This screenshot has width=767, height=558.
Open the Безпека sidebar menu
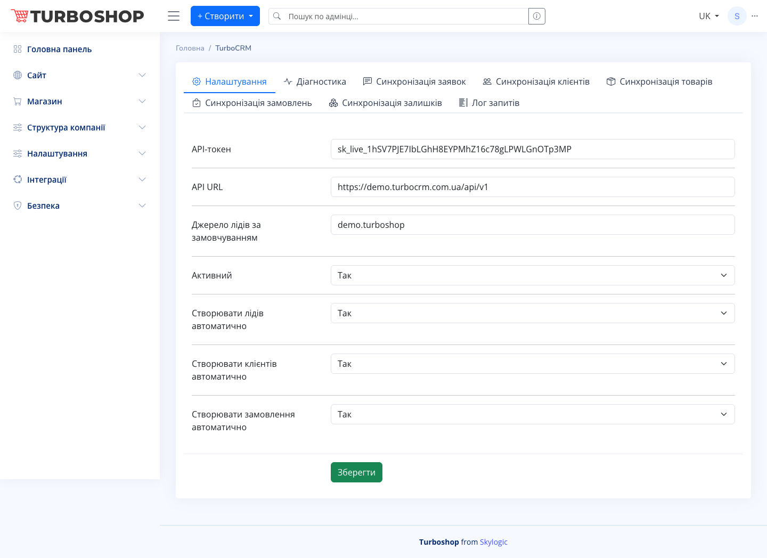(80, 206)
